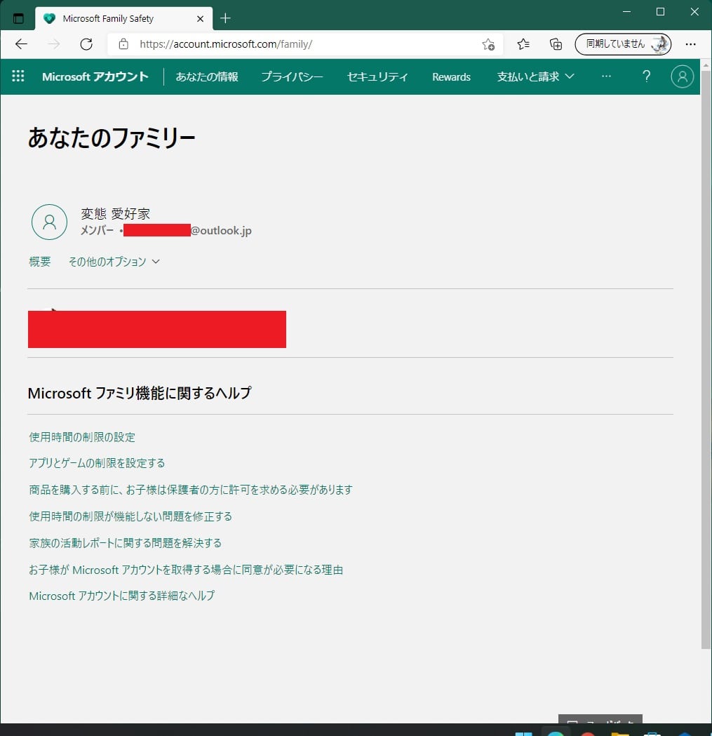
Task: Open the Collections icon
Action: (556, 44)
